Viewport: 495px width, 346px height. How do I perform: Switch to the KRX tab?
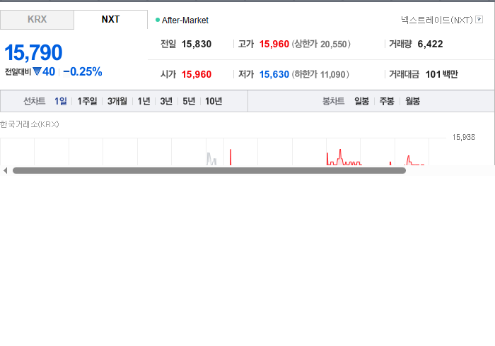(37, 20)
